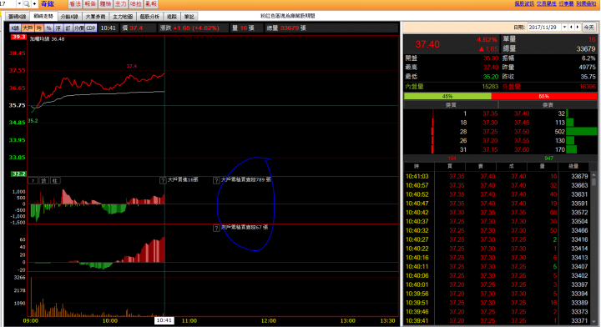Switch to the 分點K線 tab
Viewport: 601px width, 327px height.
[x=69, y=17]
